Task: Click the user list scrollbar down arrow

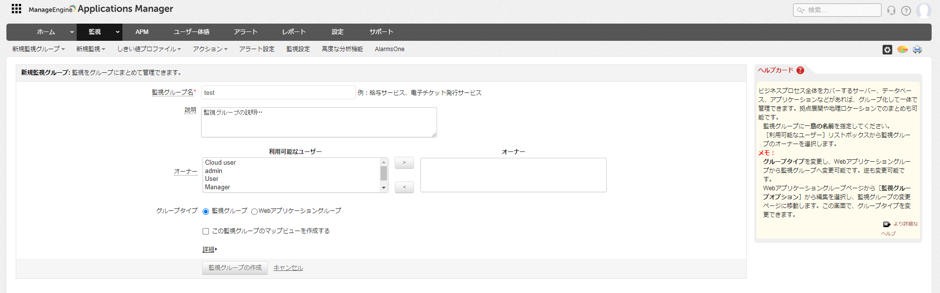Action: [x=383, y=188]
